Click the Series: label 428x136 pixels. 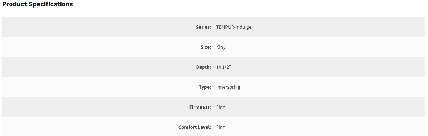203,27
